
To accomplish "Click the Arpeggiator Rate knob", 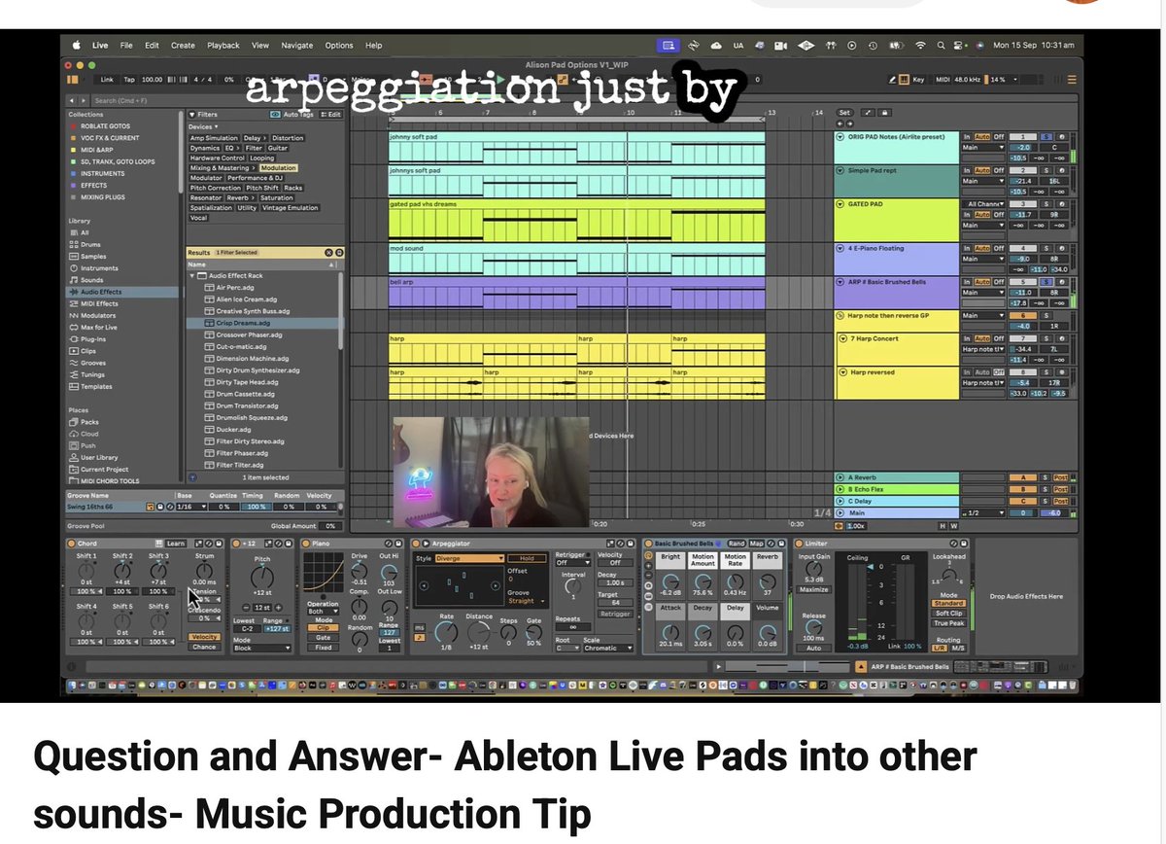I will click(x=447, y=630).
